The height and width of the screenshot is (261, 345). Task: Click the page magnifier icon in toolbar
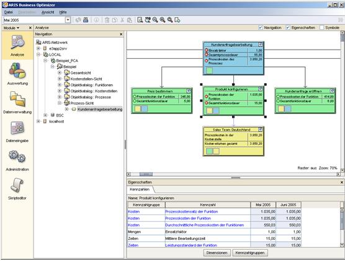(x=140, y=20)
